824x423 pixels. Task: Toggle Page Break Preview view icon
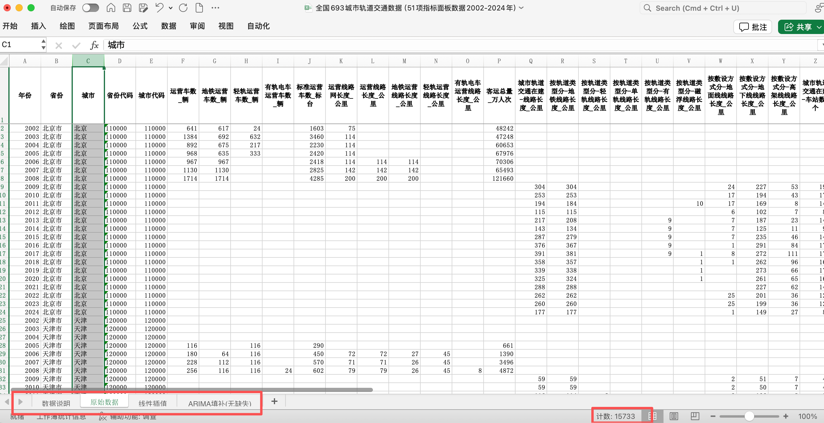point(695,416)
